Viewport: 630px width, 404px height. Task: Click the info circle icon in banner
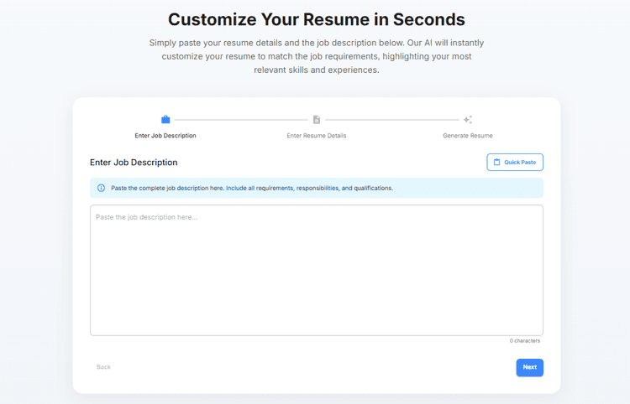click(x=102, y=188)
